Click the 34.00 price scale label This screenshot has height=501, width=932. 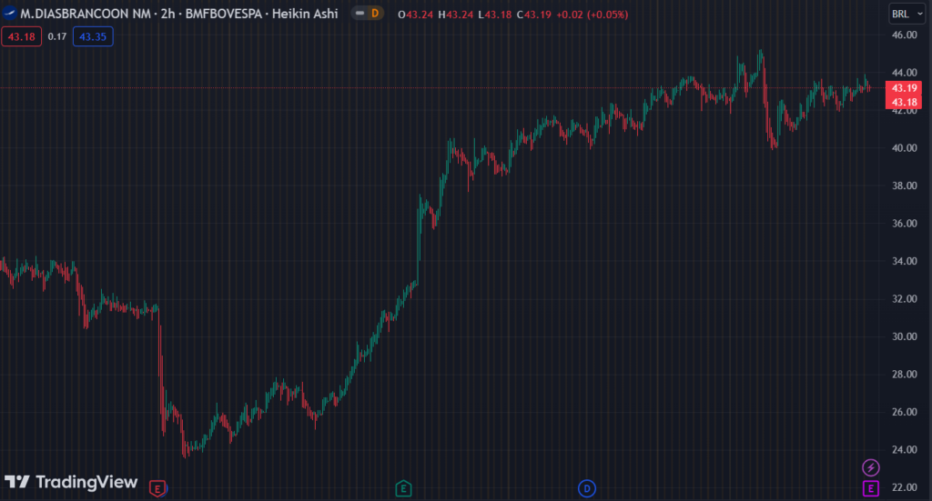coord(904,261)
